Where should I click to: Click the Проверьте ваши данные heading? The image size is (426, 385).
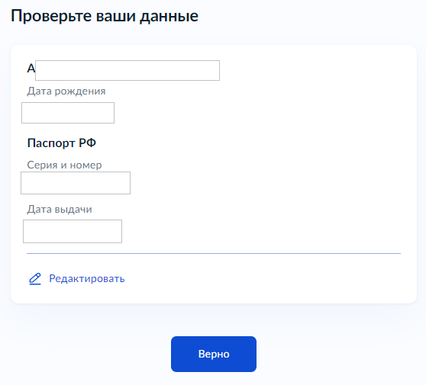pyautogui.click(x=105, y=16)
